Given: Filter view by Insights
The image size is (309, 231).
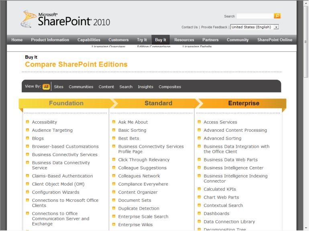Looking at the screenshot, I should (145, 87).
